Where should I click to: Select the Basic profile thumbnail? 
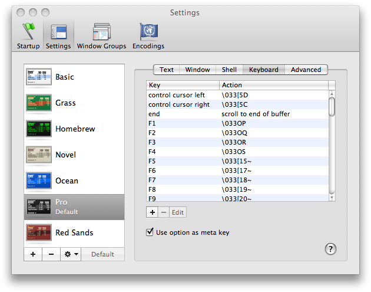[39, 77]
